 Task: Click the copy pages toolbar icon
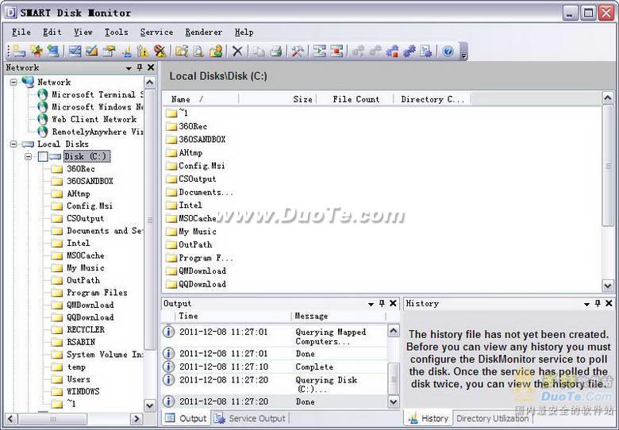259,52
